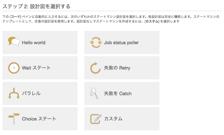Screen dimensions: 224x135
Task: Click the Catch butterfly net icon
Action: [x=94, y=93]
